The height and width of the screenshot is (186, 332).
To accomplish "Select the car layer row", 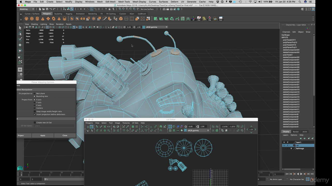I will [x=298, y=145].
